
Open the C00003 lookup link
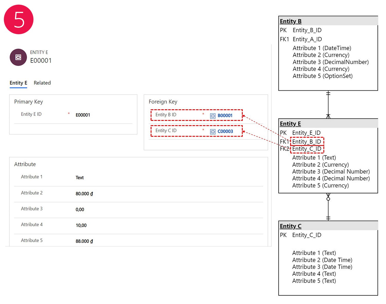(x=225, y=131)
